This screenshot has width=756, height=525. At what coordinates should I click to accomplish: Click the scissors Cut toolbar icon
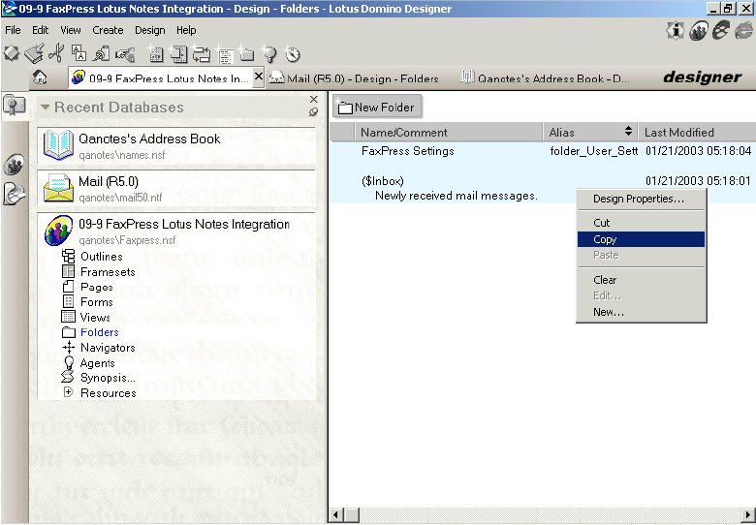point(56,54)
